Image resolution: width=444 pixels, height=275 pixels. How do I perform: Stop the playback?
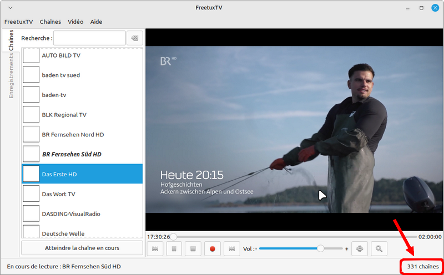(193, 249)
